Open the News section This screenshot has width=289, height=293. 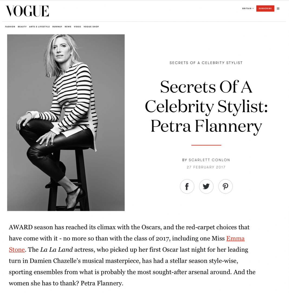click(x=68, y=27)
